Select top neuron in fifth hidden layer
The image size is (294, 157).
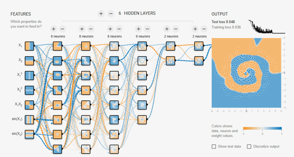pos(171,46)
